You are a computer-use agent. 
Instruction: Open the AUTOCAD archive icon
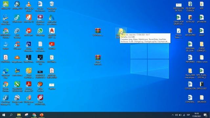(x=190, y=19)
